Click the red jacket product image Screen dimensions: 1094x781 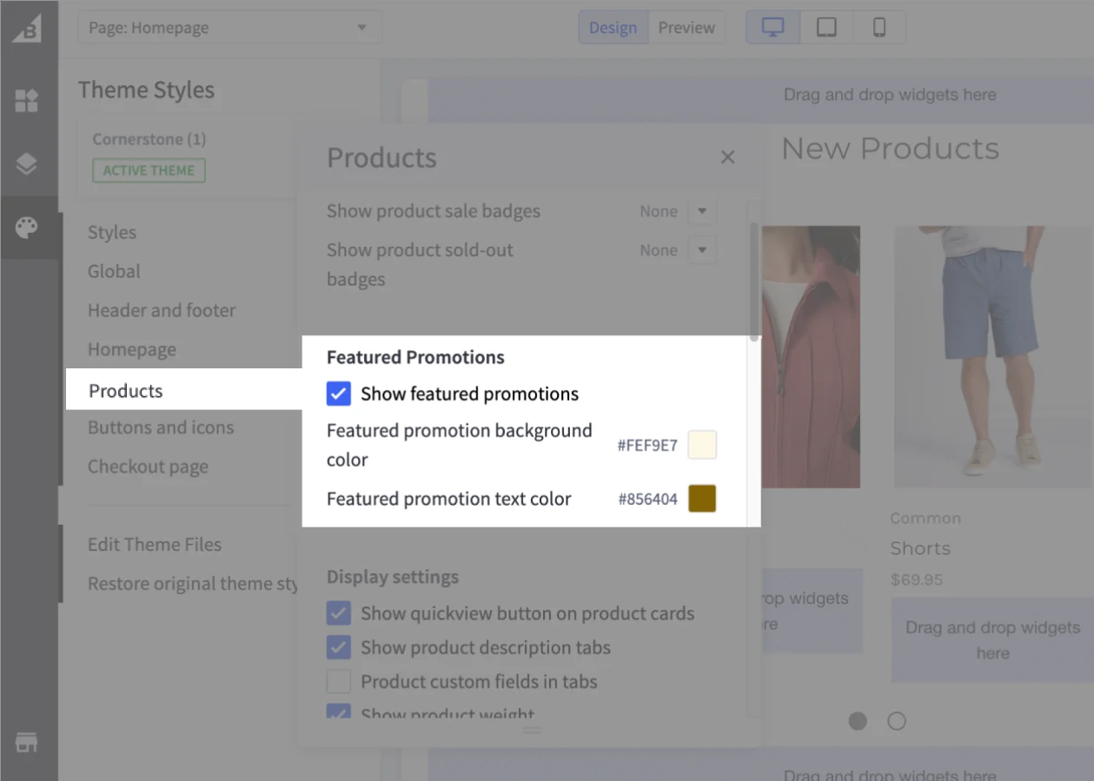[811, 356]
